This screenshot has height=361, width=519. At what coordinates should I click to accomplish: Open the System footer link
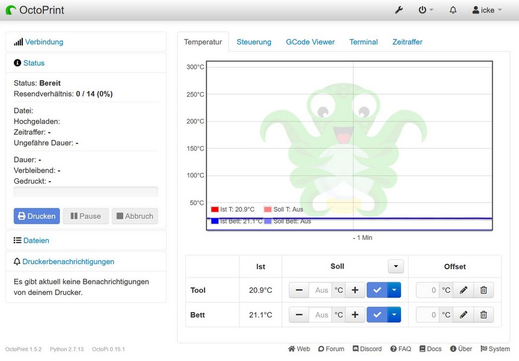(x=495, y=349)
